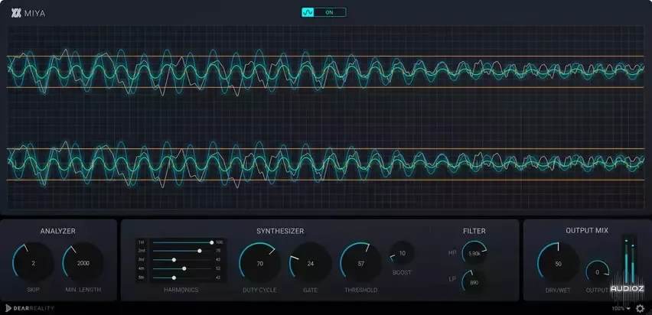Click the 1st harmonic slider handle

(212, 242)
